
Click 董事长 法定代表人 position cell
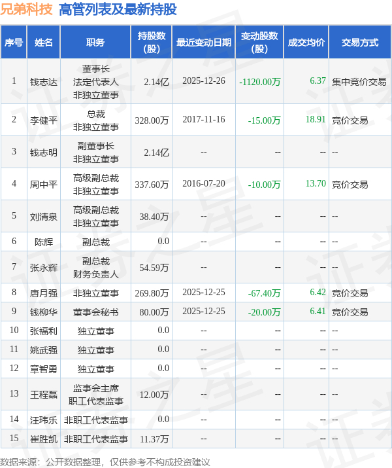95,82
